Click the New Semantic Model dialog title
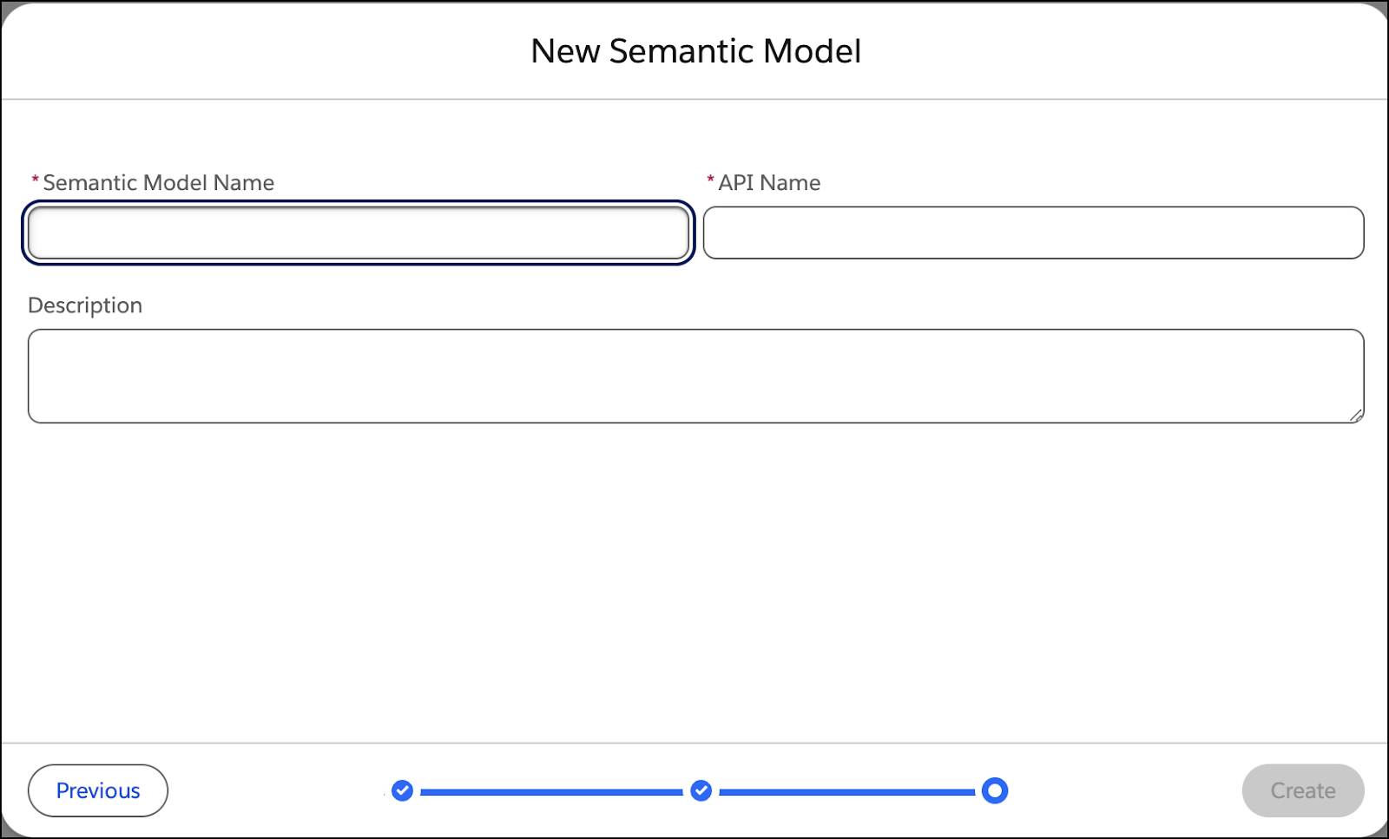 click(x=694, y=50)
